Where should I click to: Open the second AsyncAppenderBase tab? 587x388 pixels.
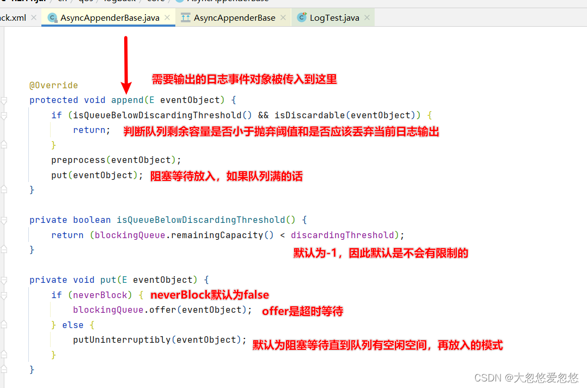click(x=234, y=17)
